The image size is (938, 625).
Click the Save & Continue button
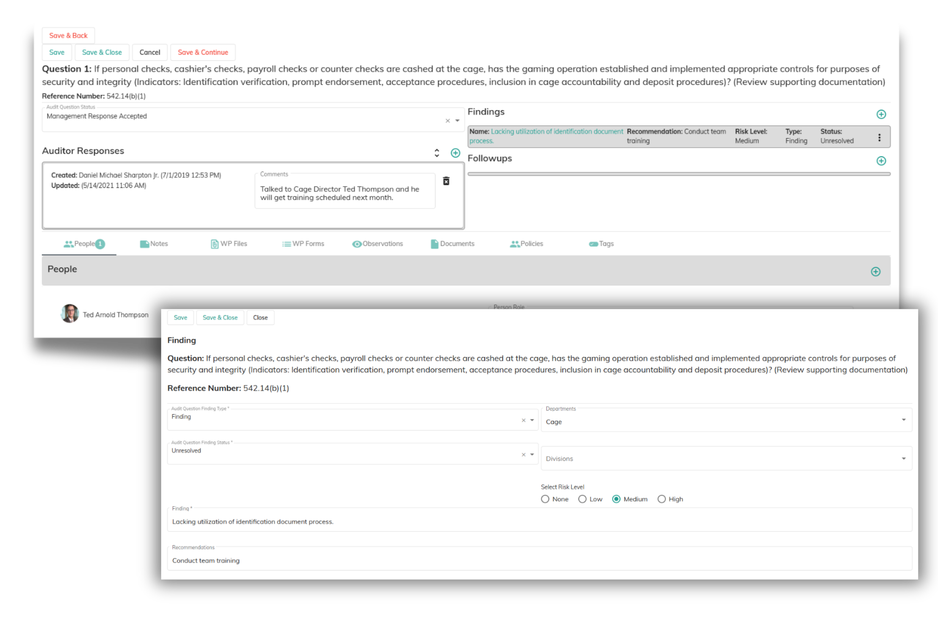click(203, 52)
